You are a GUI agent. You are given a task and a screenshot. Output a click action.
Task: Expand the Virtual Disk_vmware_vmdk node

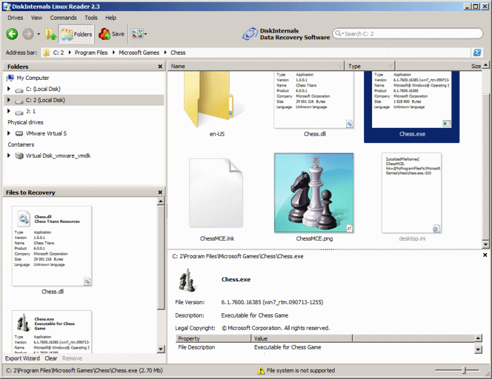pyautogui.click(x=9, y=155)
